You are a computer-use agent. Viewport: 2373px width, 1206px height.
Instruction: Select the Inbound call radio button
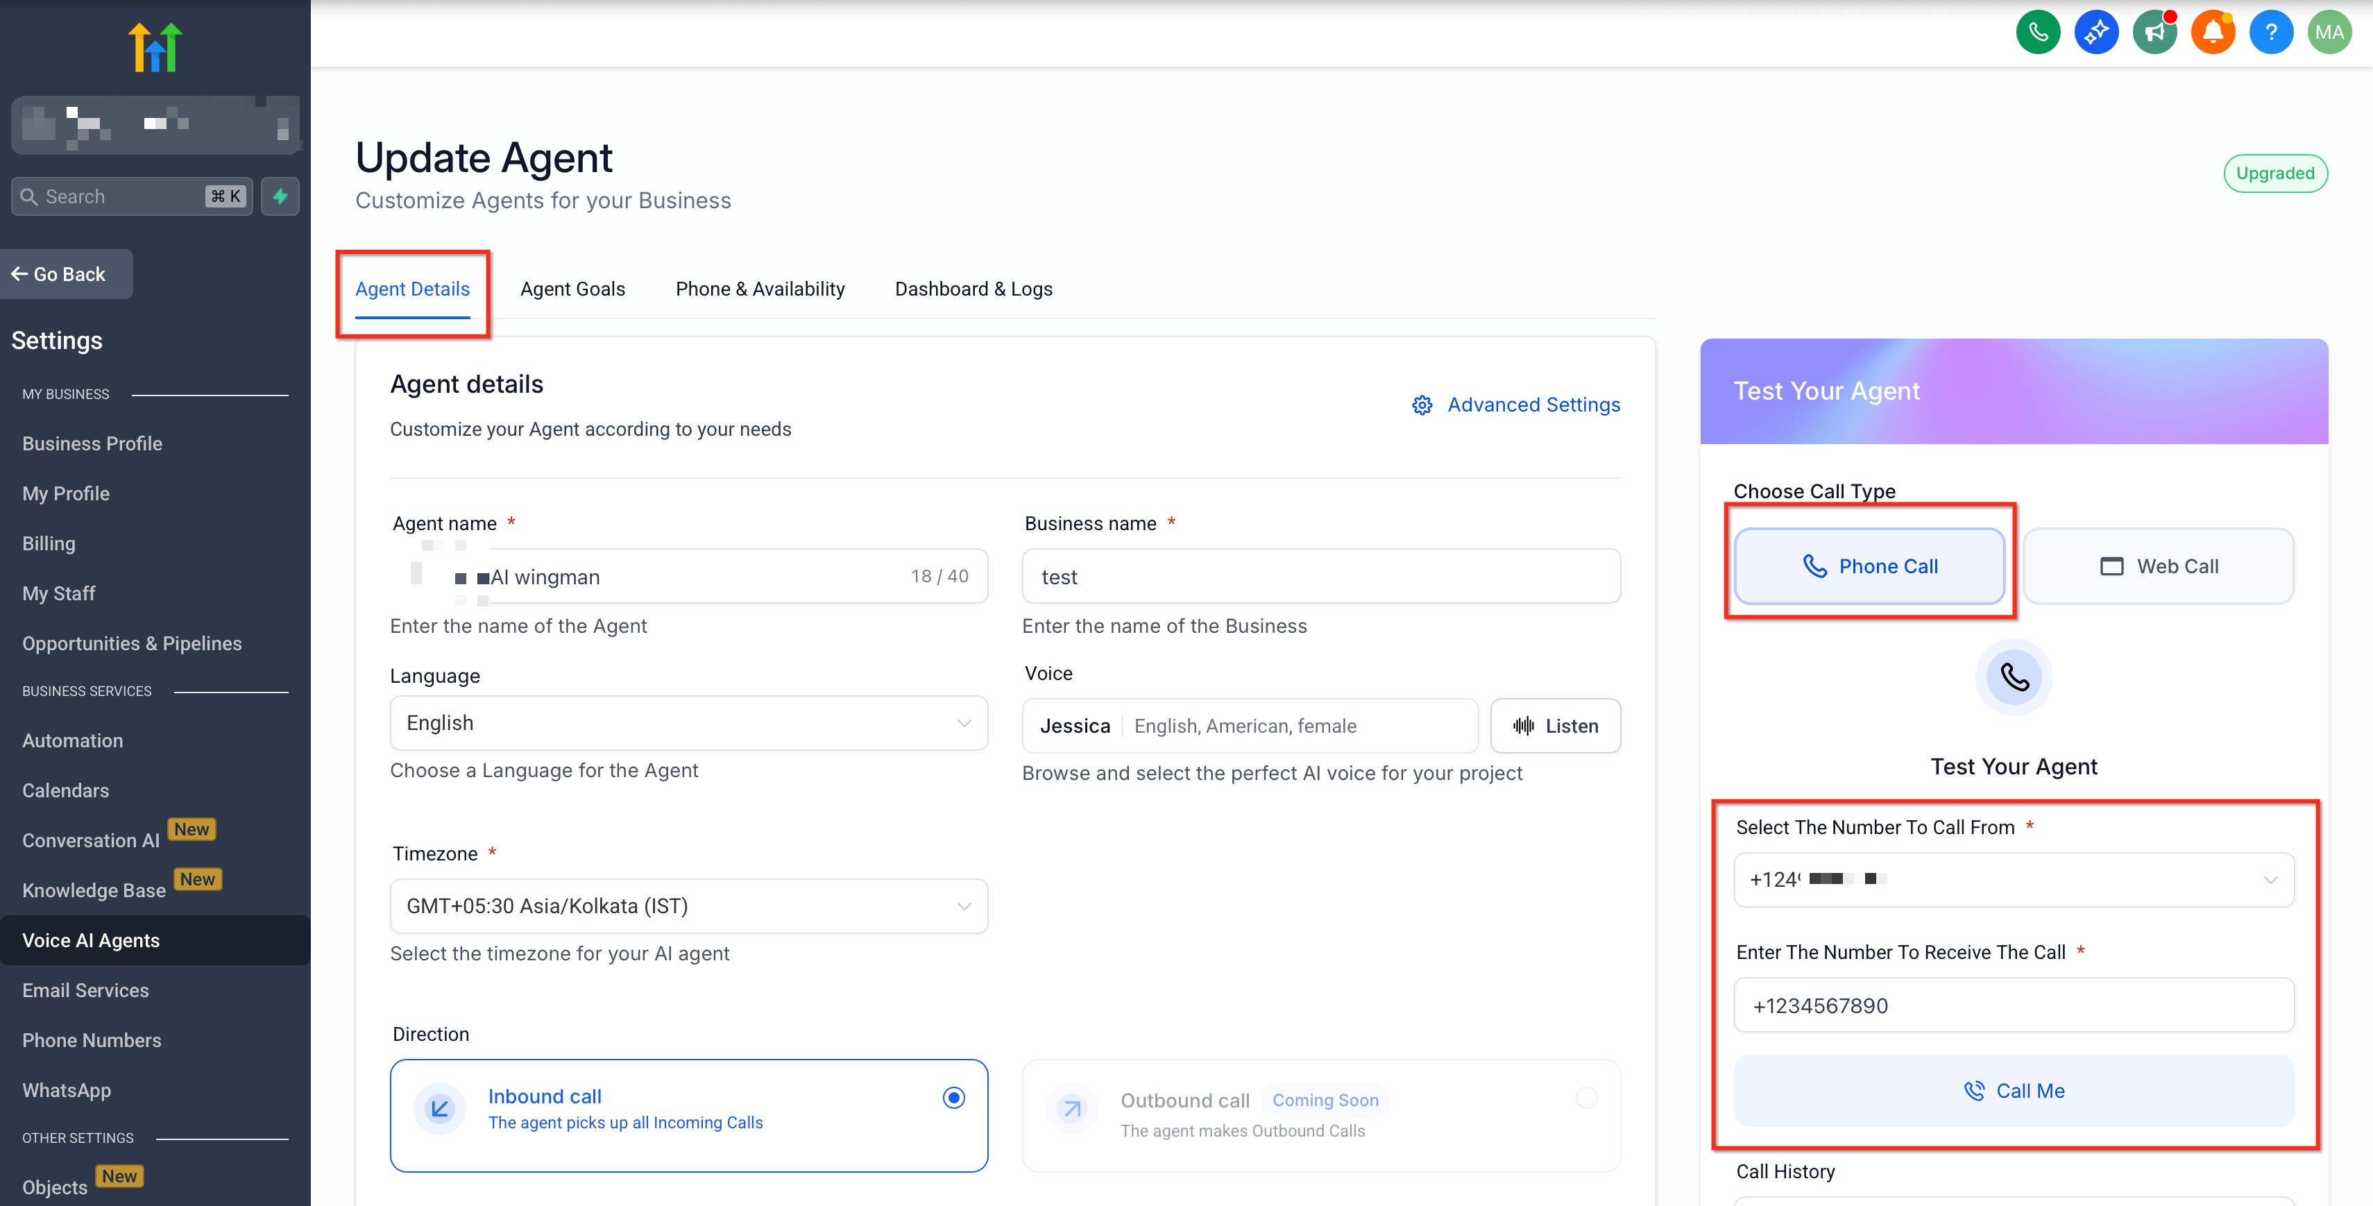tap(953, 1097)
